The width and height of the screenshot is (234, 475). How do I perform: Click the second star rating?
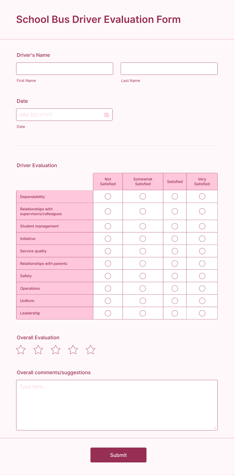pos(38,350)
